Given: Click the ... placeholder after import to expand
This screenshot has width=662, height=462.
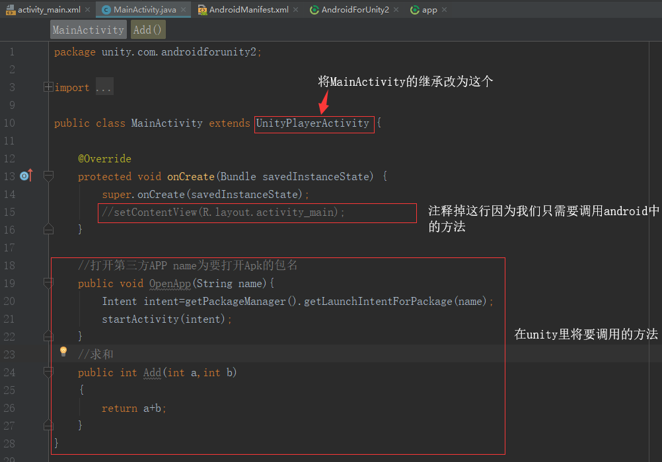Looking at the screenshot, I should (x=103, y=86).
